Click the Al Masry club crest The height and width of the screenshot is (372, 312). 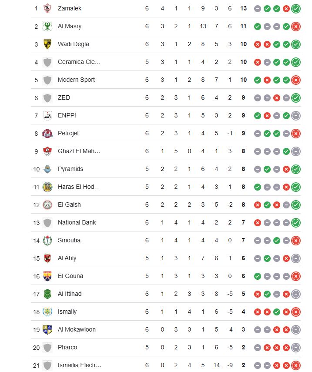pyautogui.click(x=47, y=27)
